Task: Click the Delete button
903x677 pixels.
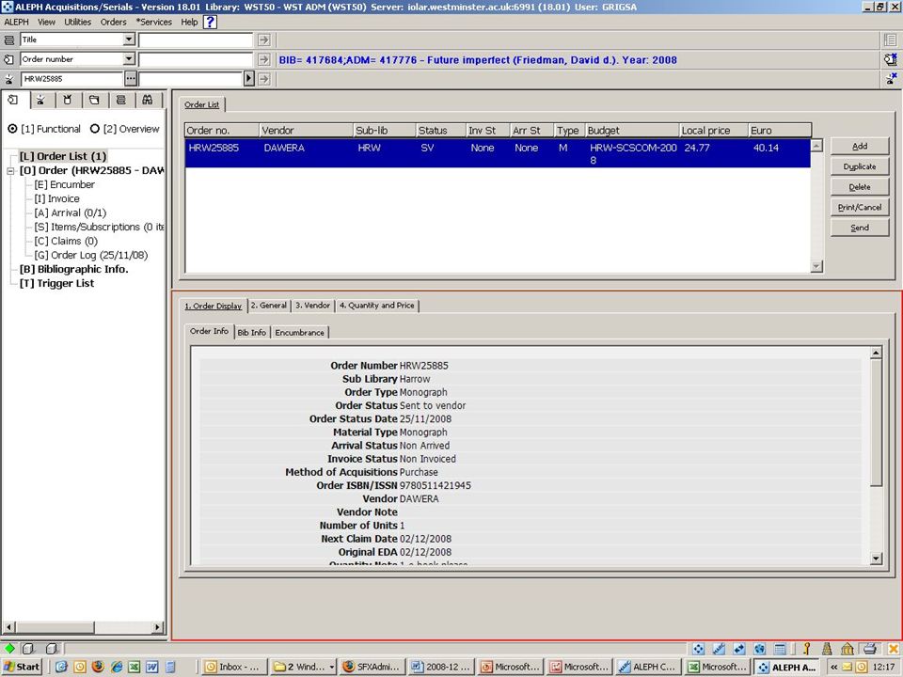Action: click(x=859, y=187)
